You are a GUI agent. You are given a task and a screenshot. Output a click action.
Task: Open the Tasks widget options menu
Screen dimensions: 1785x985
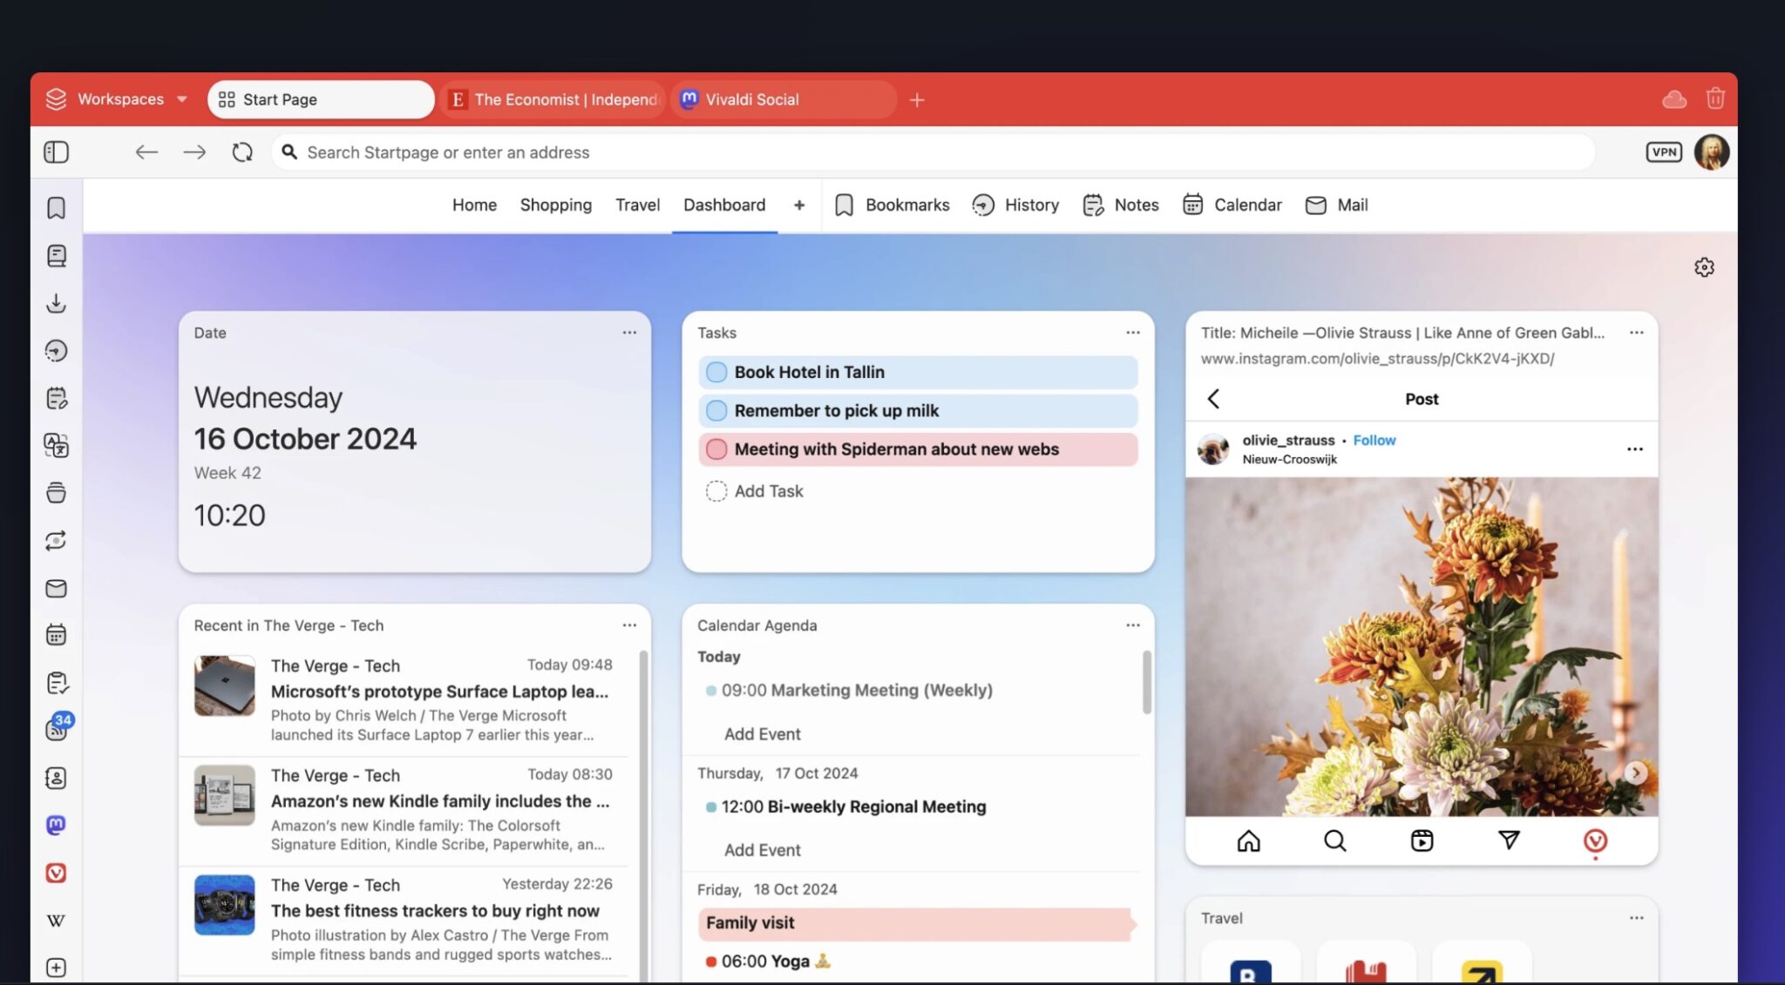(x=1132, y=333)
